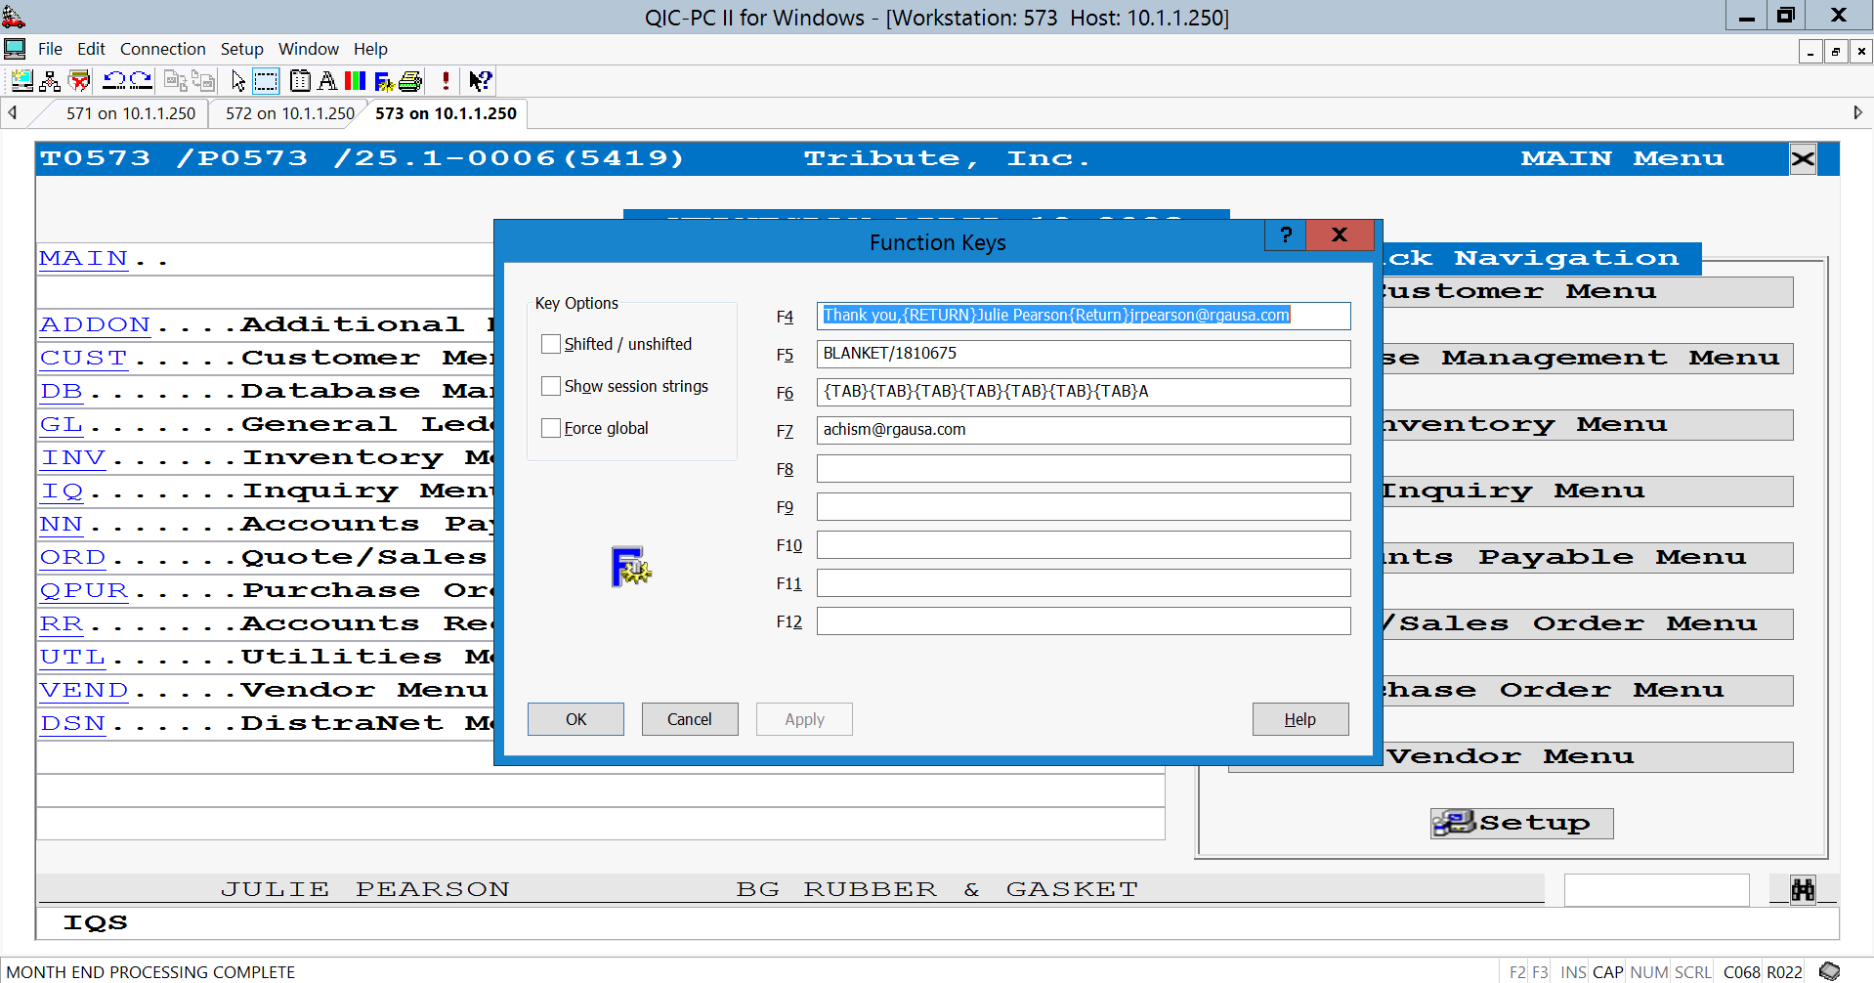Screen dimensions: 1874x983
Task: Open color settings via RGB bars icon
Action: coord(355,81)
